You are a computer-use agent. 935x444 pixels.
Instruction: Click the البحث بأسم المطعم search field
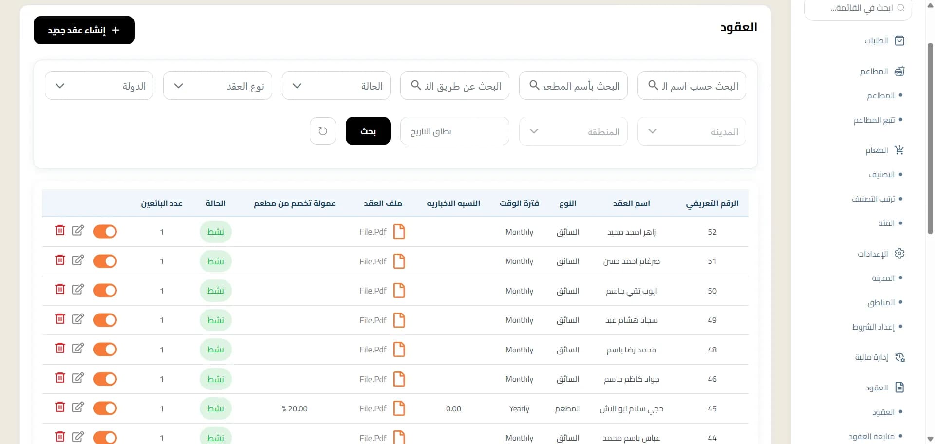coord(573,86)
